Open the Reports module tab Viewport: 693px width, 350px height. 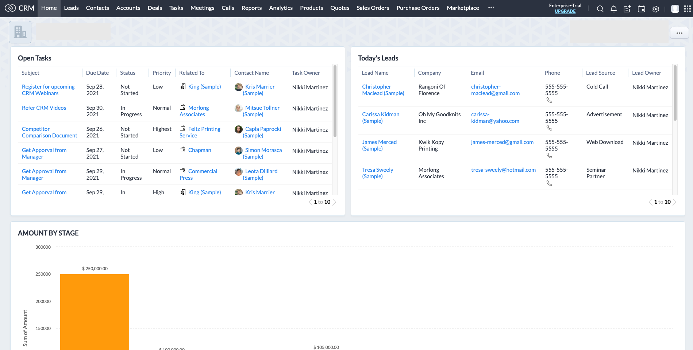[251, 8]
